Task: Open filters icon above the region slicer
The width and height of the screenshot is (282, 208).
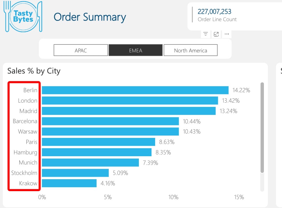Action: click(205, 34)
